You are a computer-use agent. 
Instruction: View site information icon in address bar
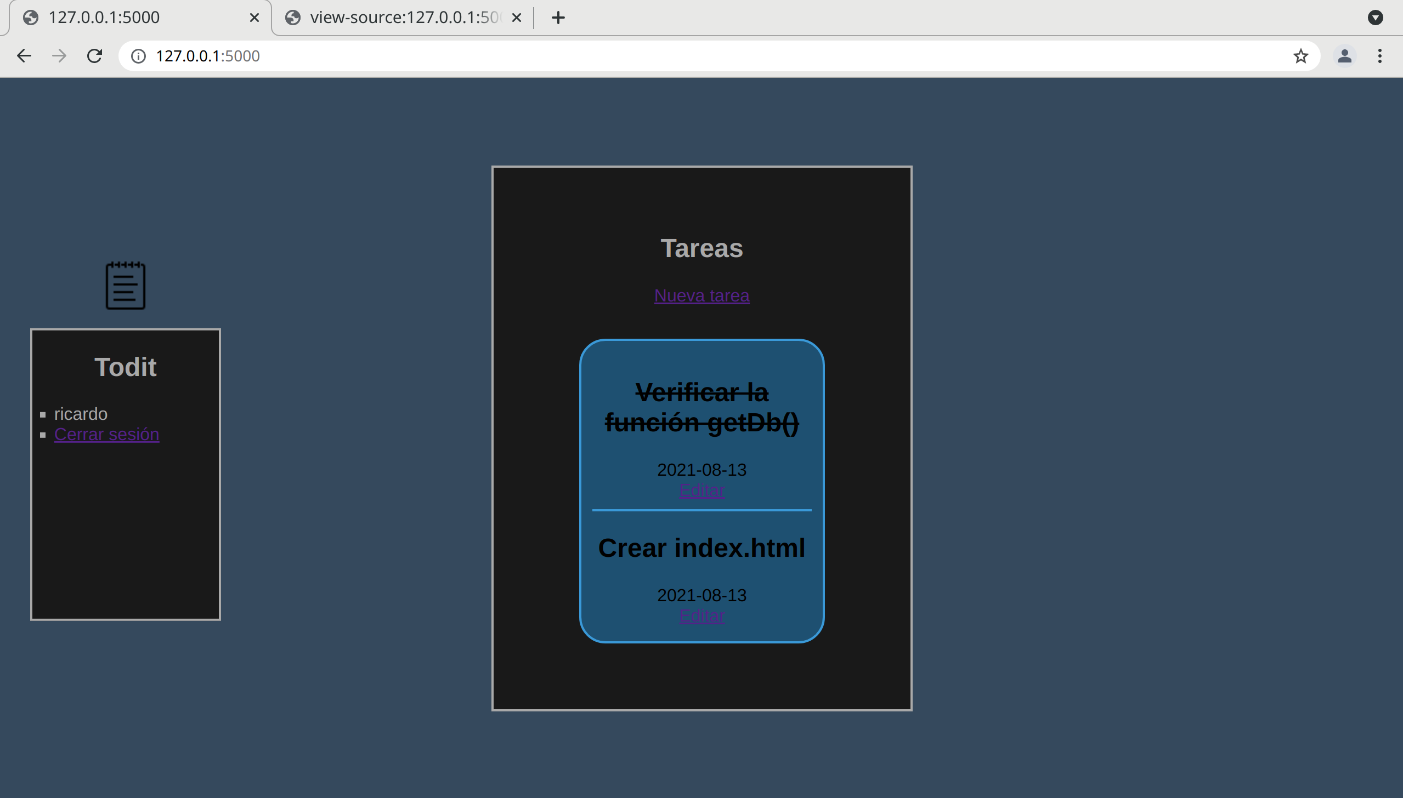click(139, 56)
